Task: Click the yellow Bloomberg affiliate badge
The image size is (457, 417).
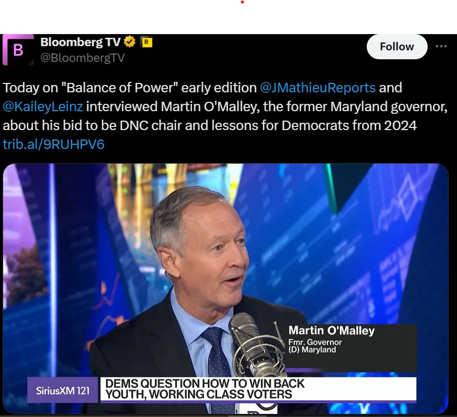Action: [146, 42]
